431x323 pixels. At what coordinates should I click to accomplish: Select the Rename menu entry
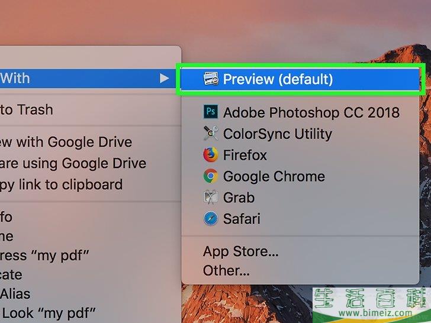point(91,236)
